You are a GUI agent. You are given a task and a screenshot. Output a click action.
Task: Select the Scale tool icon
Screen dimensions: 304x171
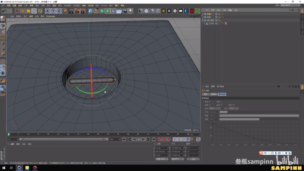point(28,11)
